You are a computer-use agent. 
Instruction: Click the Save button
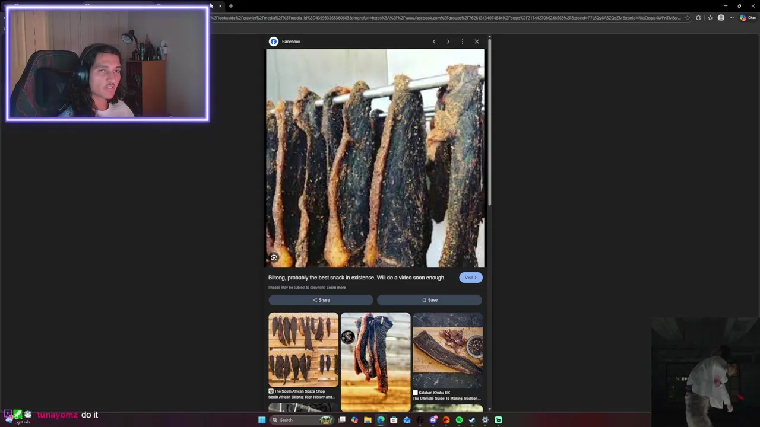point(429,300)
